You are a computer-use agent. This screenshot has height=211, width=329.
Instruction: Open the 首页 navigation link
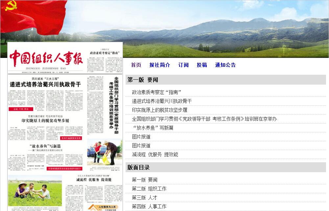pyautogui.click(x=136, y=65)
